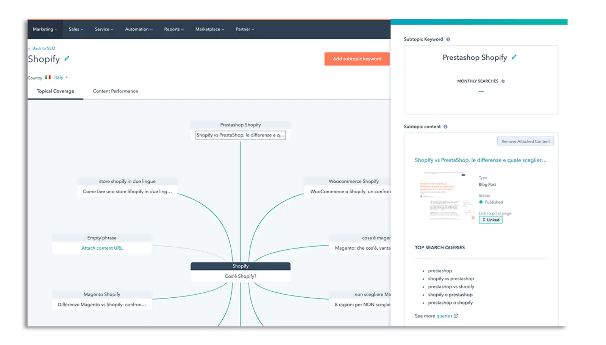Click 8 ragioni per NON content text
This screenshot has width=606, height=345.
362,305
